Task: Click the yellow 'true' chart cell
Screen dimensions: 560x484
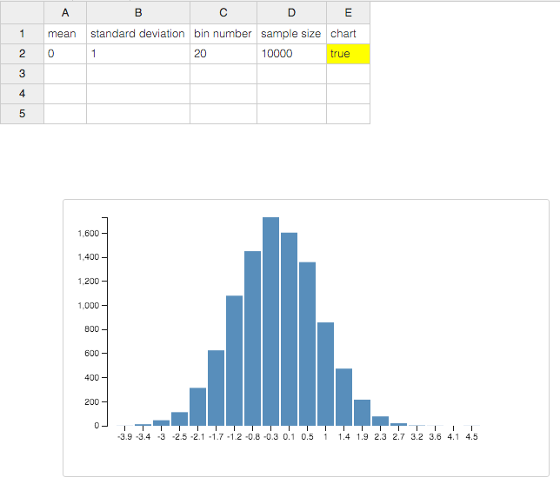Action: click(348, 54)
